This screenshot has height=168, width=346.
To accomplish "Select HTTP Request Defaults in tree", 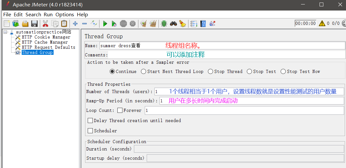I will pos(48,47).
